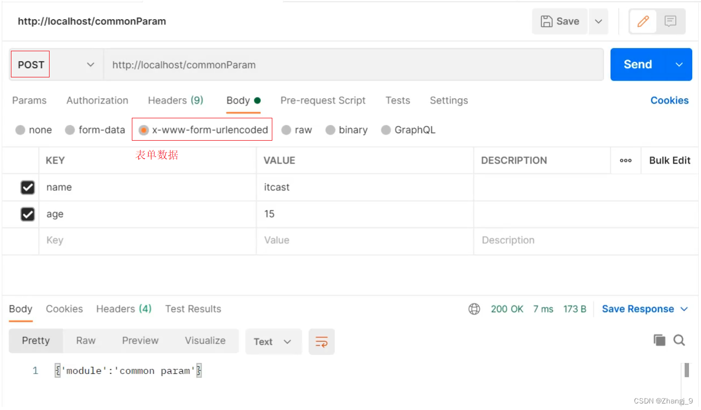Click the Send button

tap(638, 64)
